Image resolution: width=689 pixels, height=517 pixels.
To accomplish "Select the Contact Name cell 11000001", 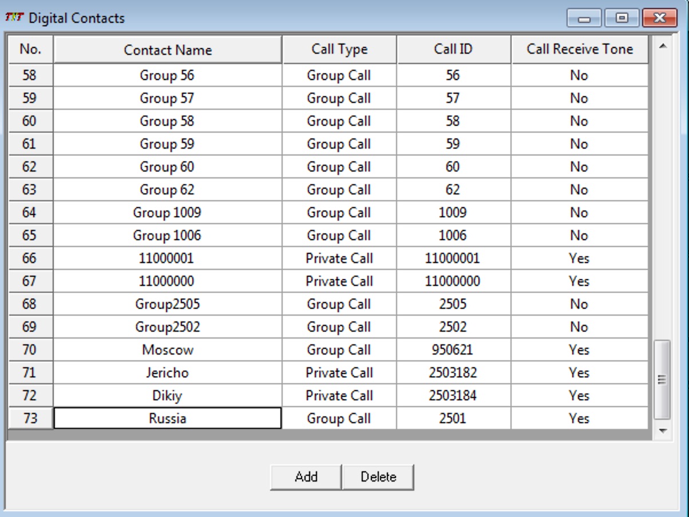I will pos(168,258).
